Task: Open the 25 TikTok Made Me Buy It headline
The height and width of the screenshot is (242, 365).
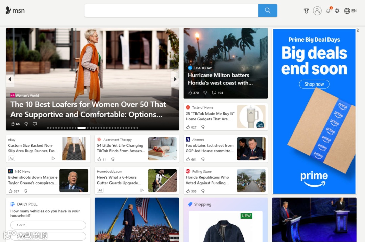Action: [210, 116]
